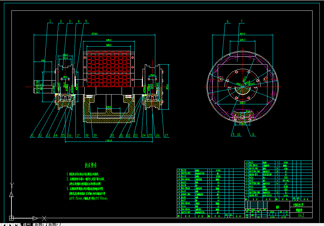Jump to last layout tab arrow
The width and height of the screenshot is (324, 226).
click(16, 225)
